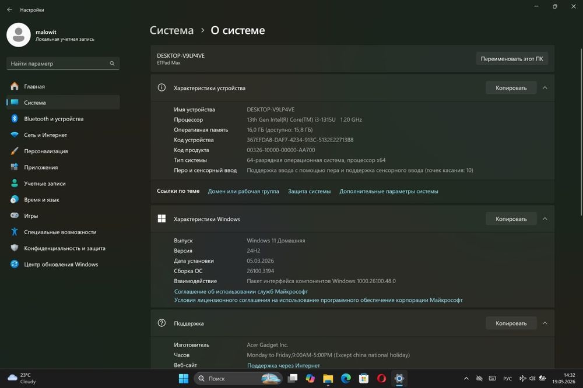583x388 pixels.
Task: Open Центр обновления Windows
Action: click(x=63, y=264)
